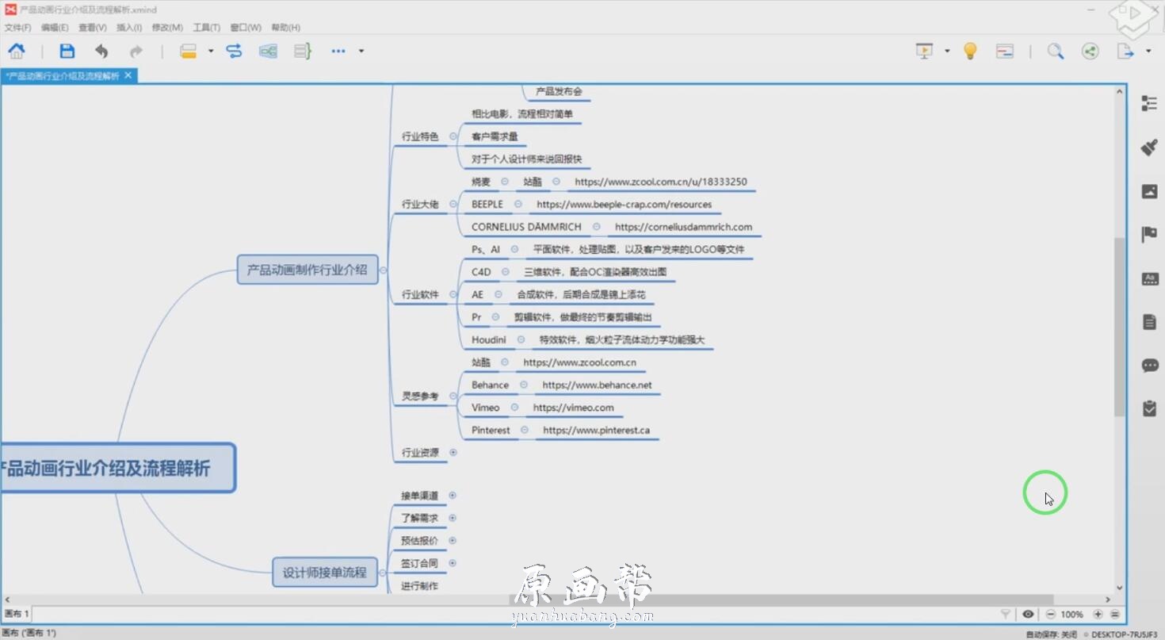Undo the last action
1165x640 pixels.
101,51
